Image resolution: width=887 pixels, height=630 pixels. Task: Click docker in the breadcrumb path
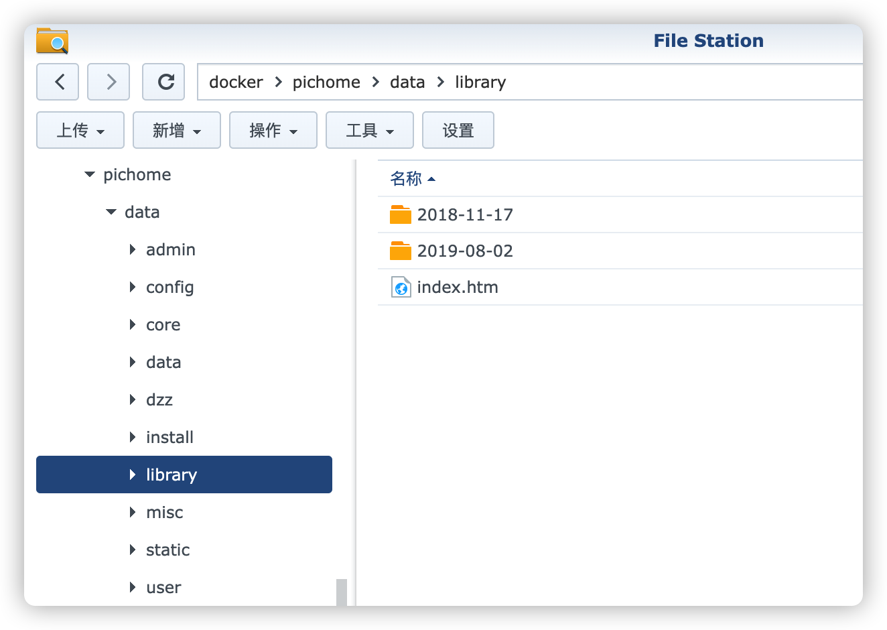point(236,82)
